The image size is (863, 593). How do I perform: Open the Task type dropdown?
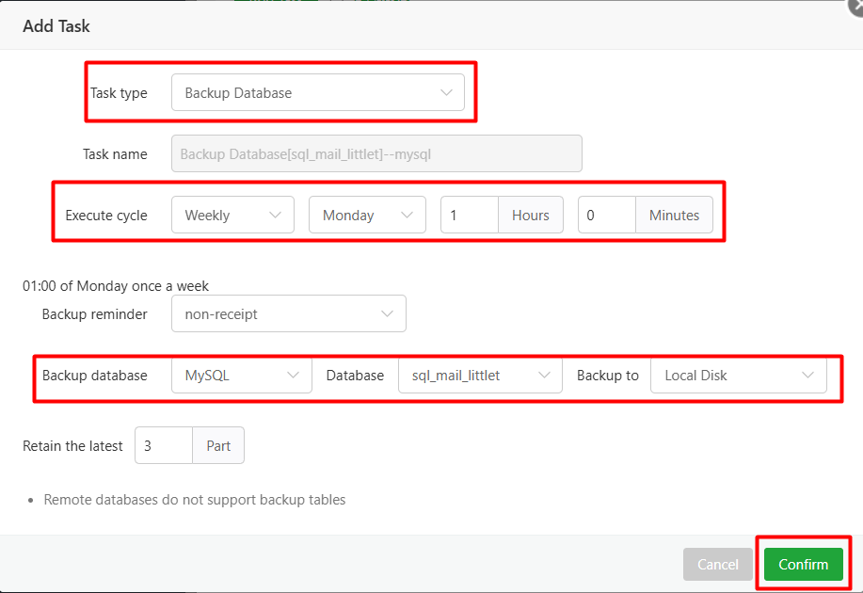coord(317,93)
